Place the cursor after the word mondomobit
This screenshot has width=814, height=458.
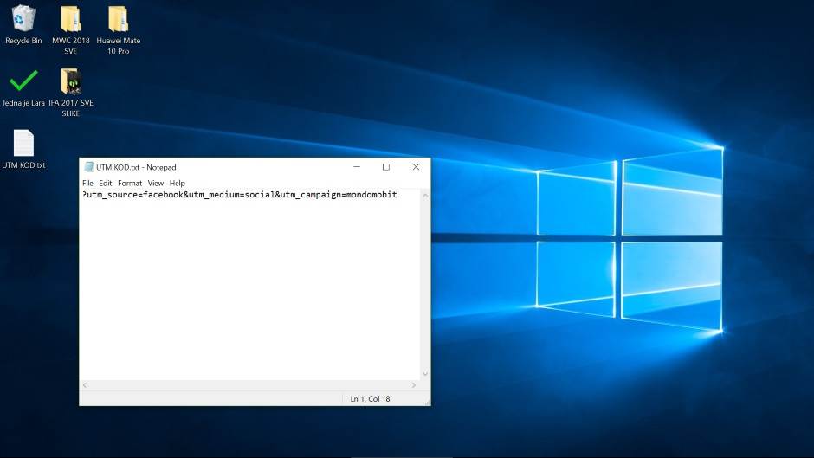coord(397,195)
